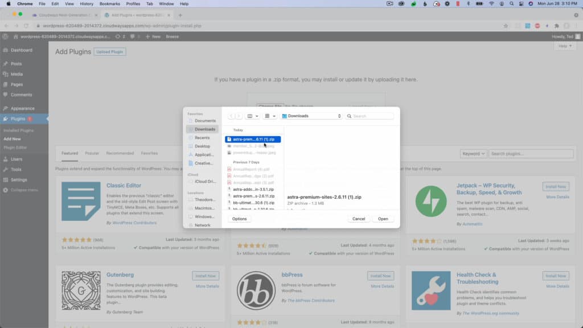Select Downloads in file dialog sidebar

[202, 129]
